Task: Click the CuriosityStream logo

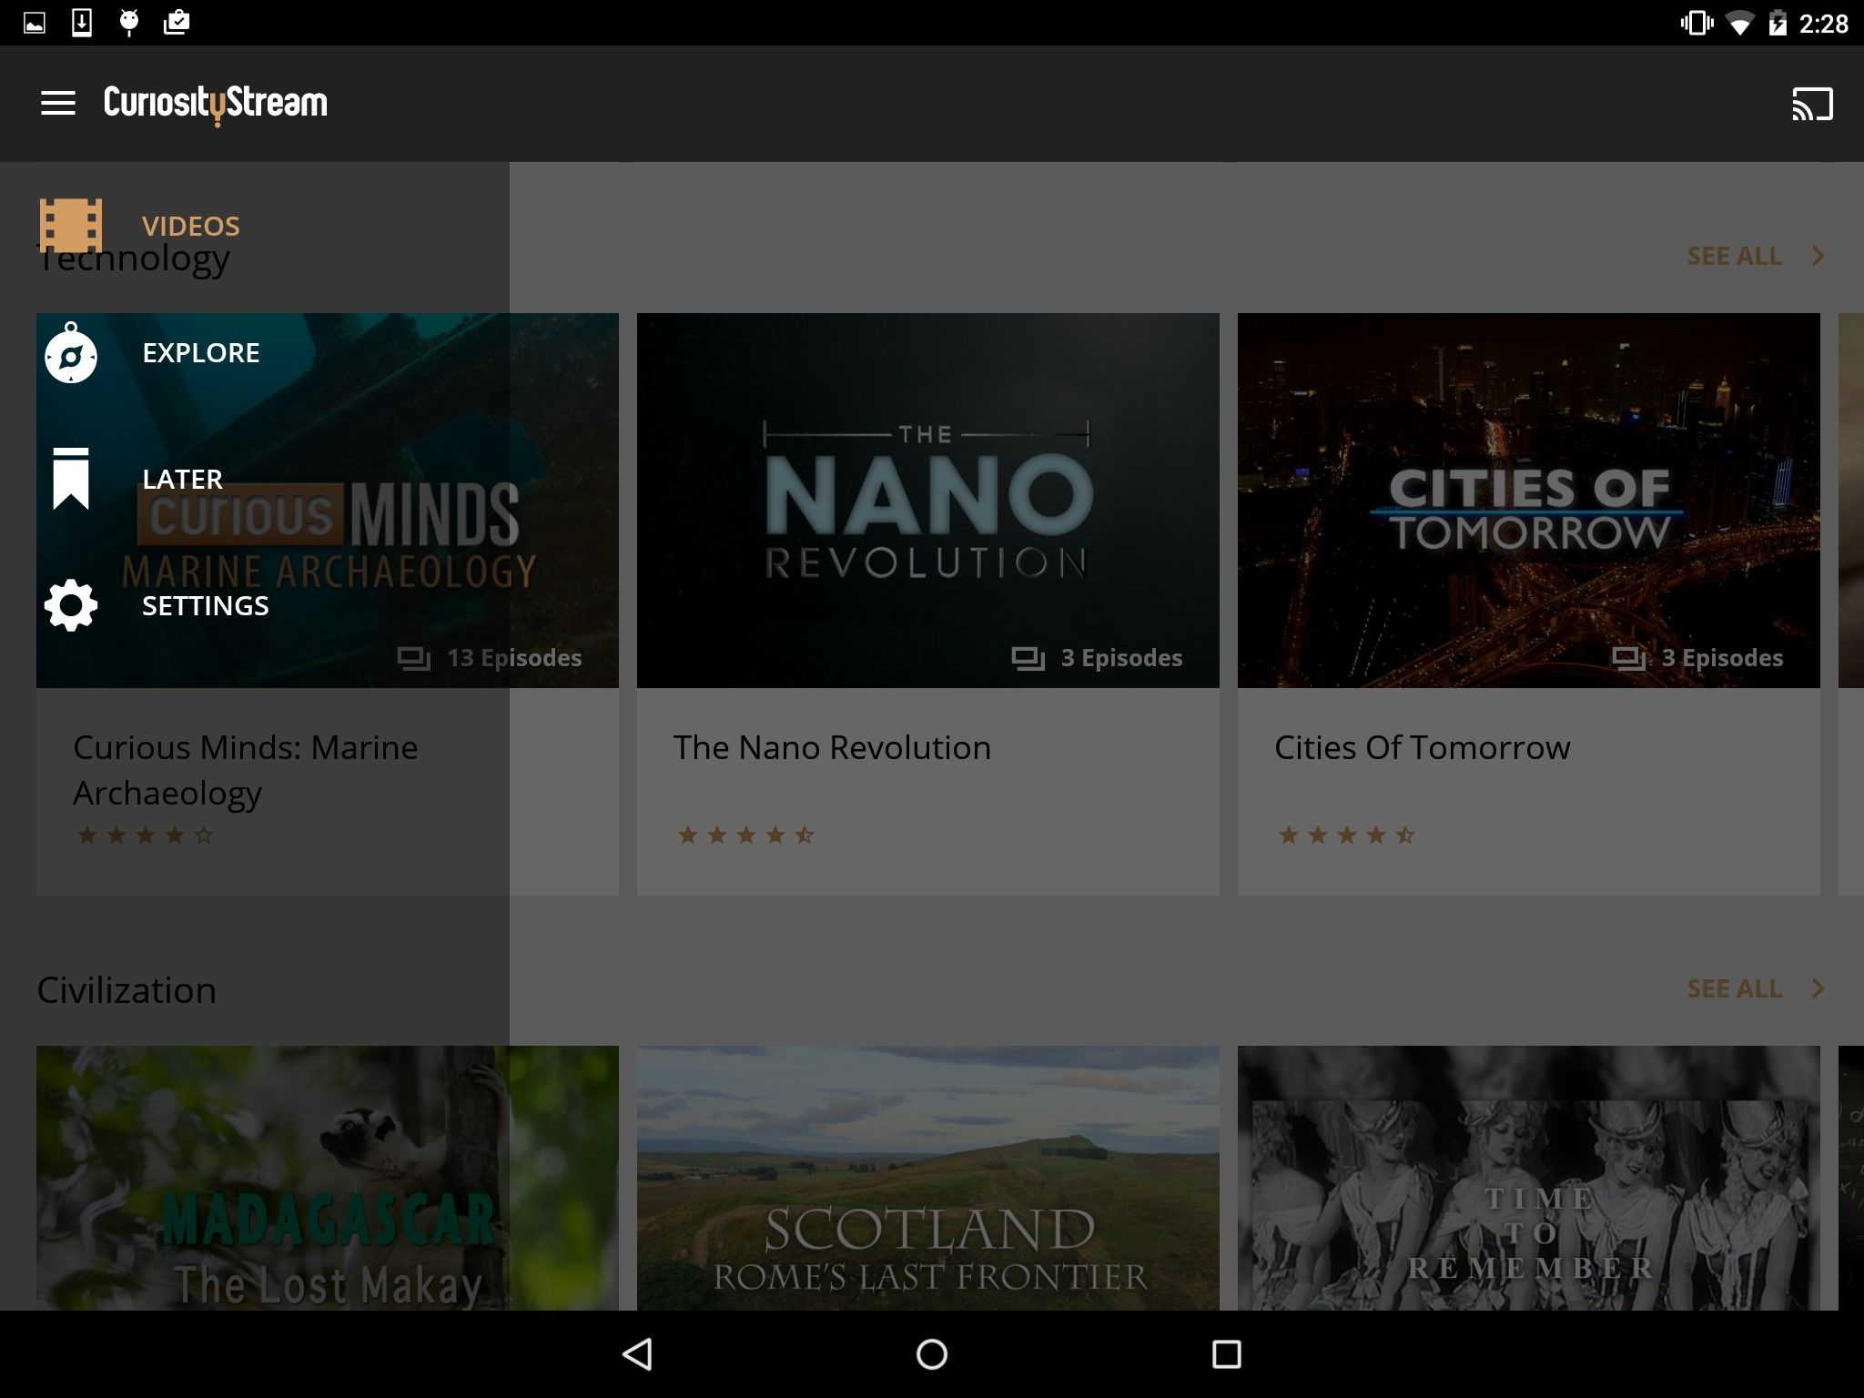Action: [x=216, y=103]
